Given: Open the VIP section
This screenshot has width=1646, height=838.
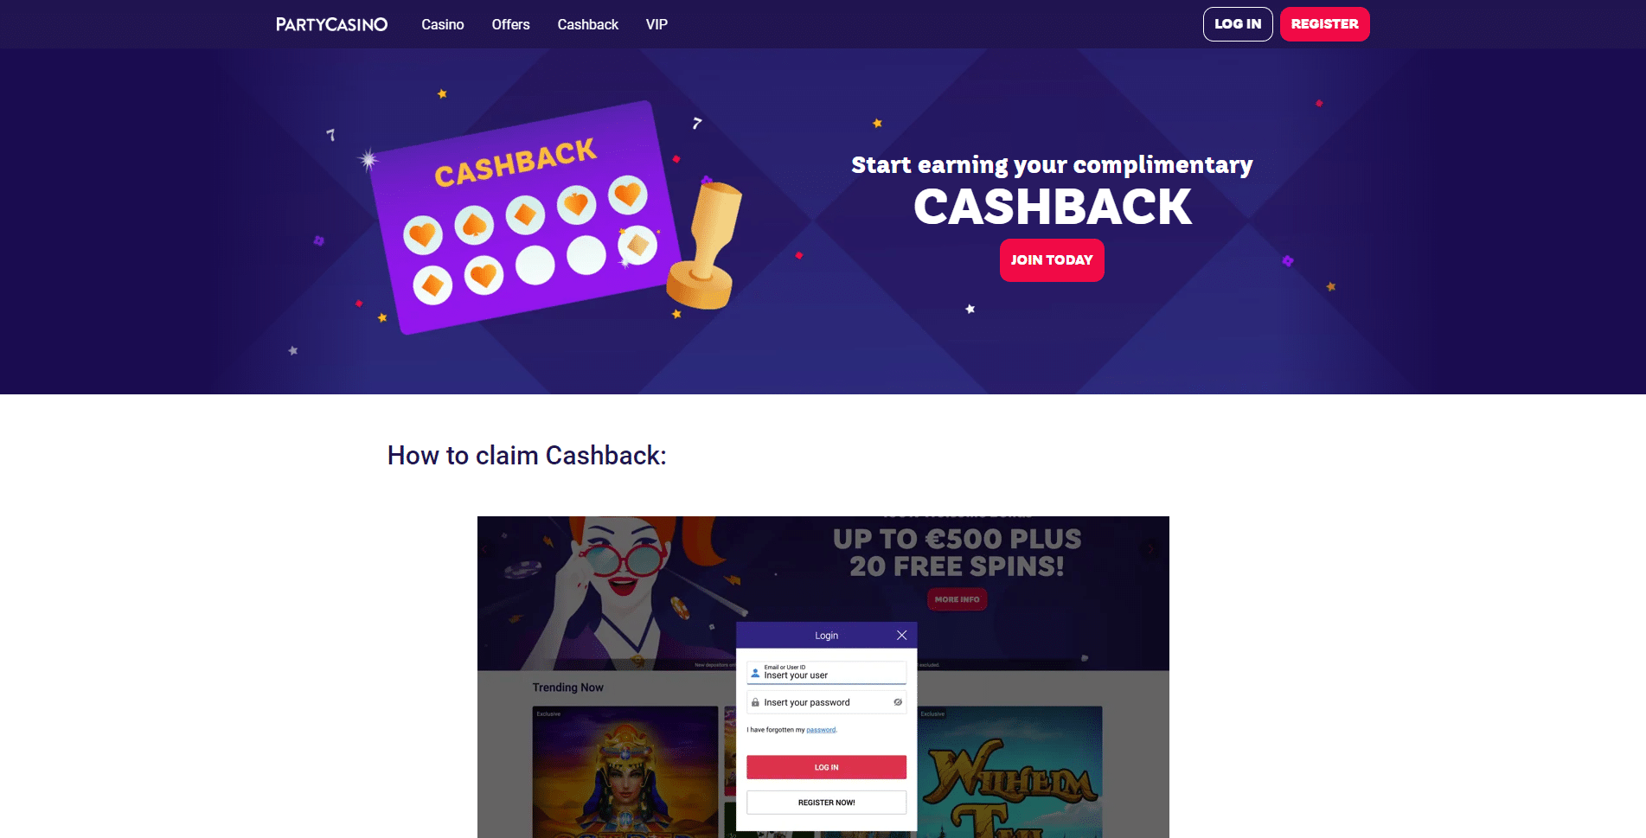Looking at the screenshot, I should (656, 24).
